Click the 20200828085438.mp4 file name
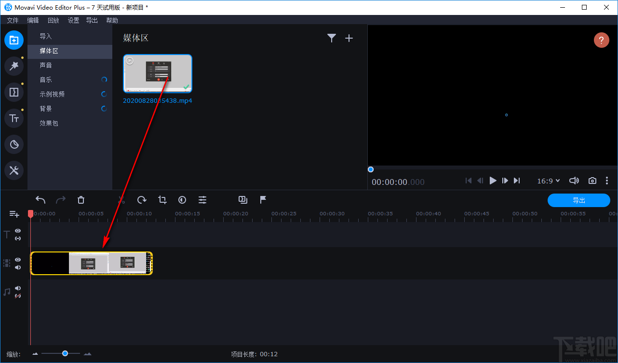The width and height of the screenshot is (618, 363). pos(158,101)
